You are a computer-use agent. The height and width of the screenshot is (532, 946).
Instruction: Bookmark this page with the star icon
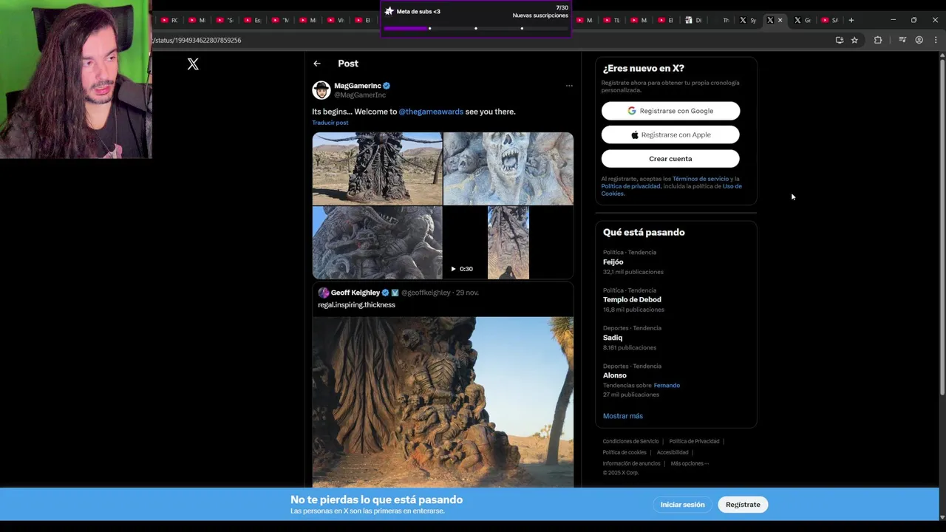click(x=854, y=40)
